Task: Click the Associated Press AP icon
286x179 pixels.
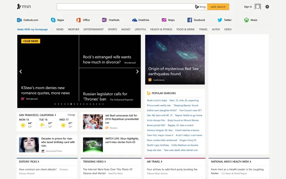Action: tap(43, 151)
